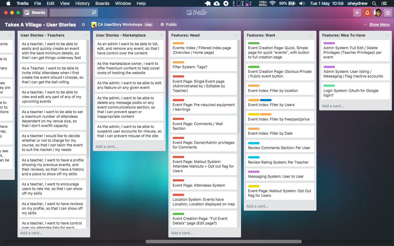Open Features: Need list menu
Viewport: 394px width, 246px height.
236,35
